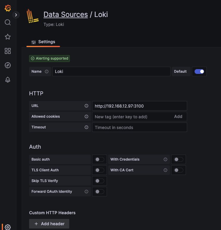
Task: Click the Skip TLS Verify label
Action: coord(45,181)
